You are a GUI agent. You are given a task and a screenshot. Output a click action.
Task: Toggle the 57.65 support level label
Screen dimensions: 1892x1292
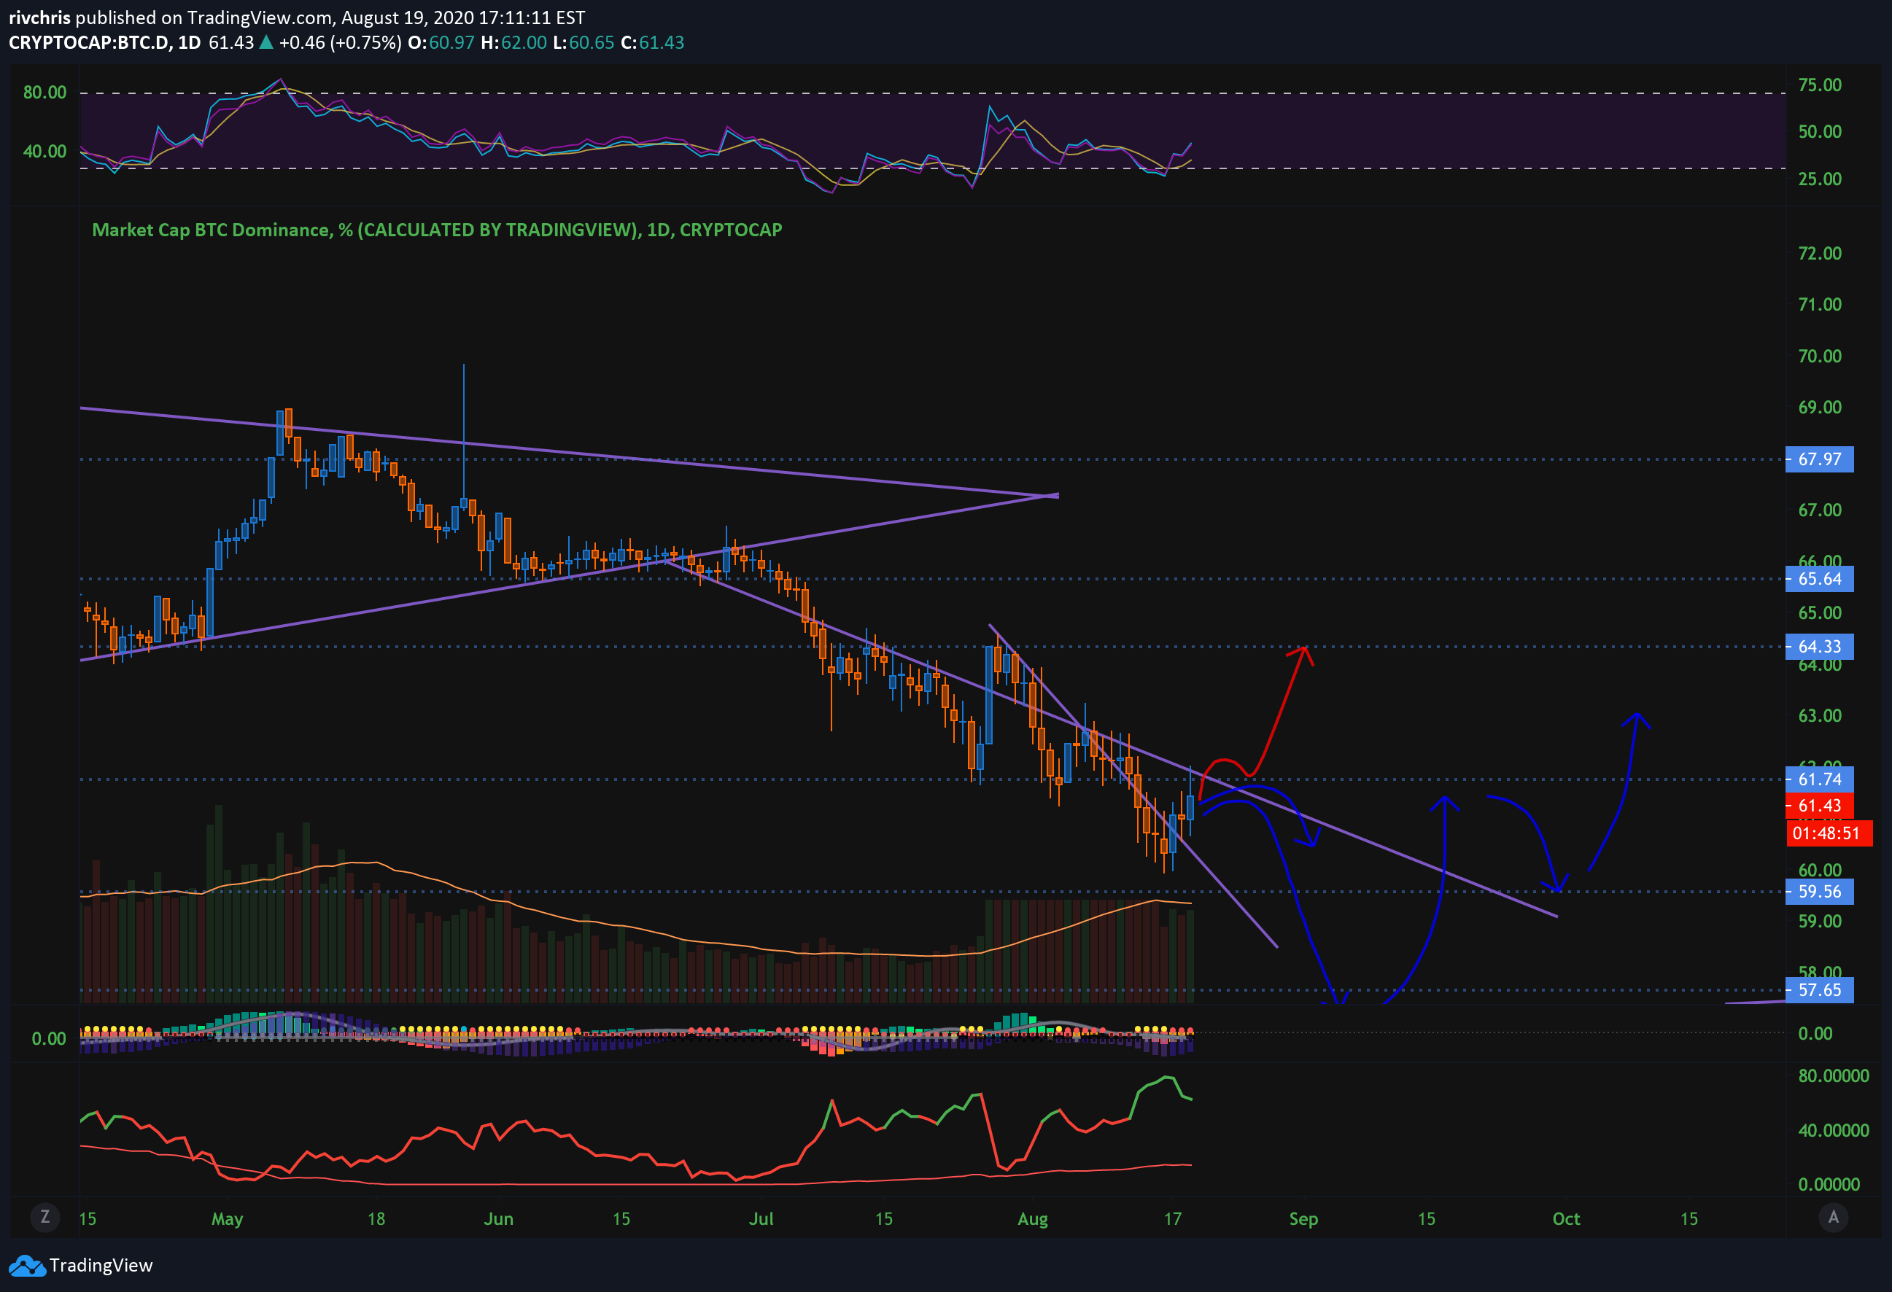[1821, 990]
